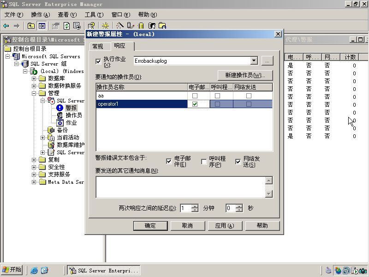
Task: Open the 查看(V) menu
Action: tap(67, 15)
